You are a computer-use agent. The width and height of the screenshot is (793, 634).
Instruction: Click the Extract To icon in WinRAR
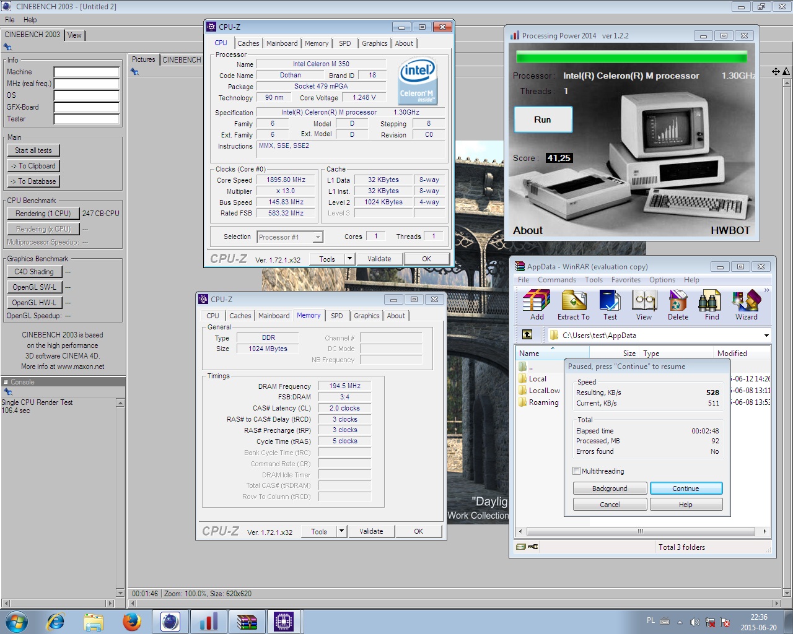(573, 305)
